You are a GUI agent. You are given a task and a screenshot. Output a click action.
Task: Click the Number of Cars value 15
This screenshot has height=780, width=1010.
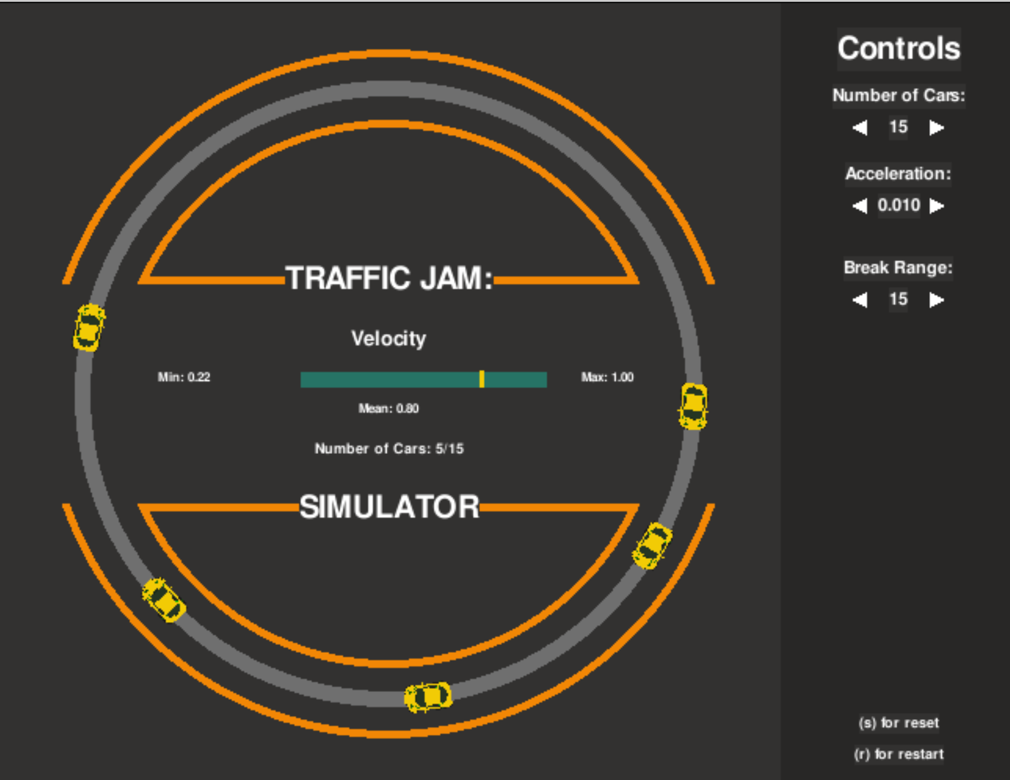(x=898, y=127)
